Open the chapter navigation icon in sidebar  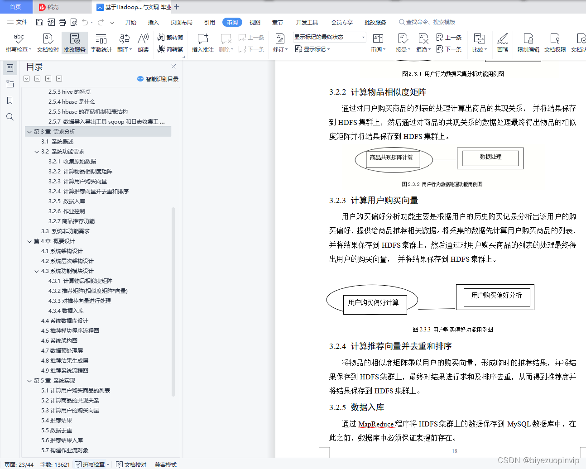pos(10,84)
